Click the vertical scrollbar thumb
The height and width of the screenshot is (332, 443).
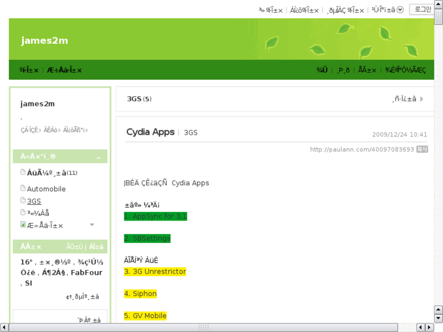[x=439, y=16]
